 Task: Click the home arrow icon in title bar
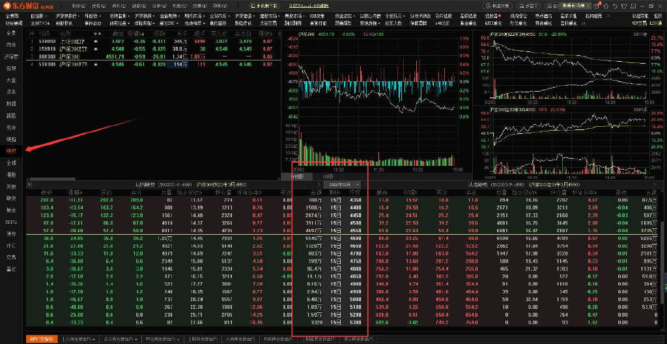[x=606, y=6]
